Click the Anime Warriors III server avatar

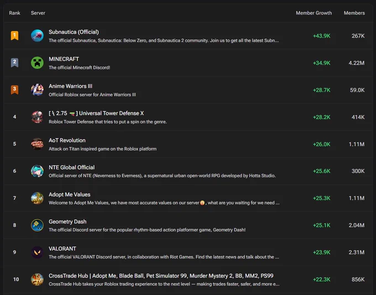point(37,90)
